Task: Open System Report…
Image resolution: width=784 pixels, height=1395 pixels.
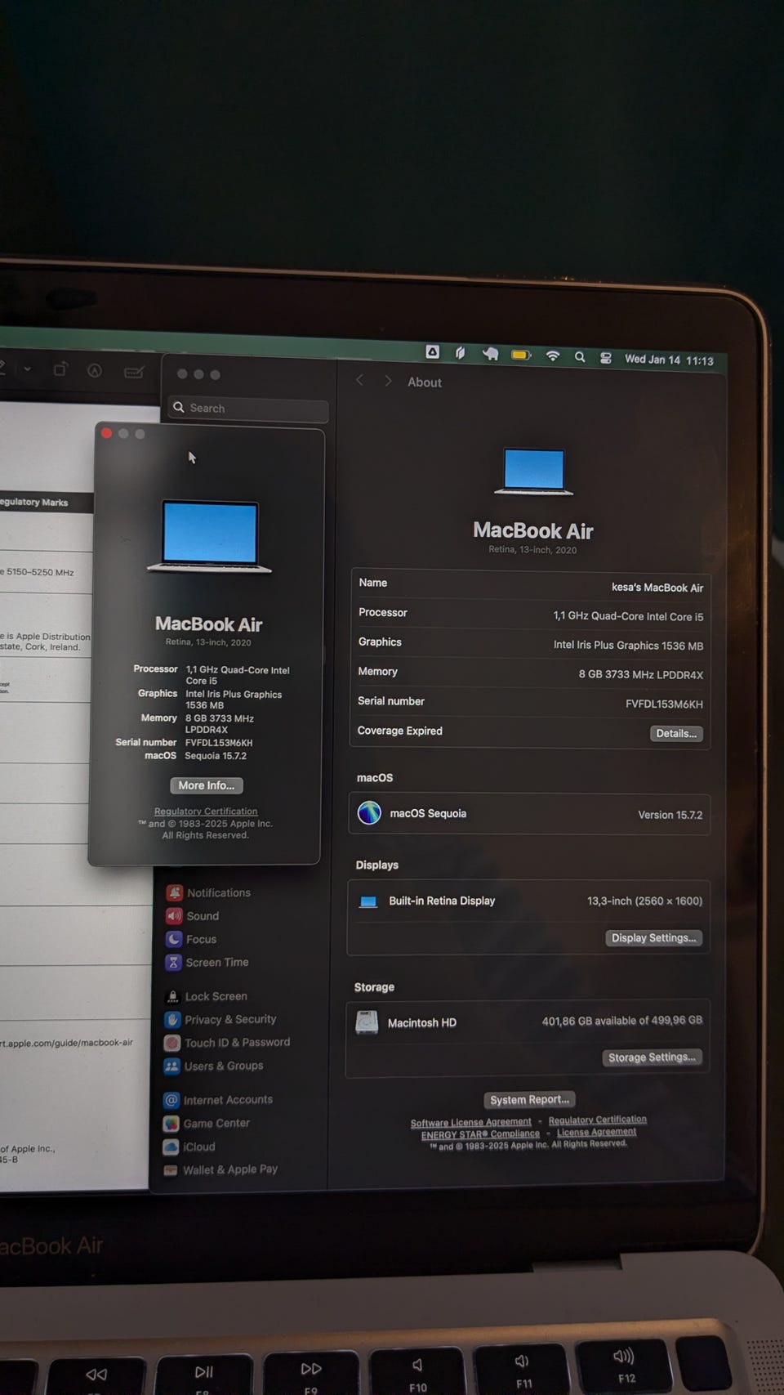Action: 529,1100
